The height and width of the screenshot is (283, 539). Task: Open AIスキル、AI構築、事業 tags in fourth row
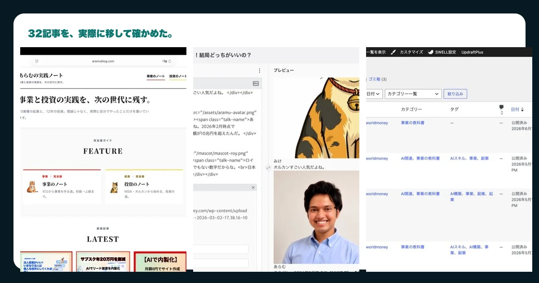click(469, 250)
